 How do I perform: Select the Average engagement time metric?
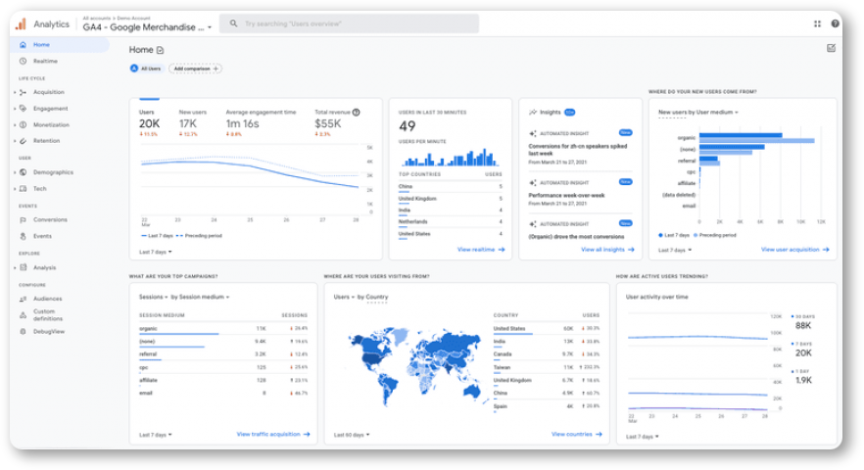pos(261,122)
